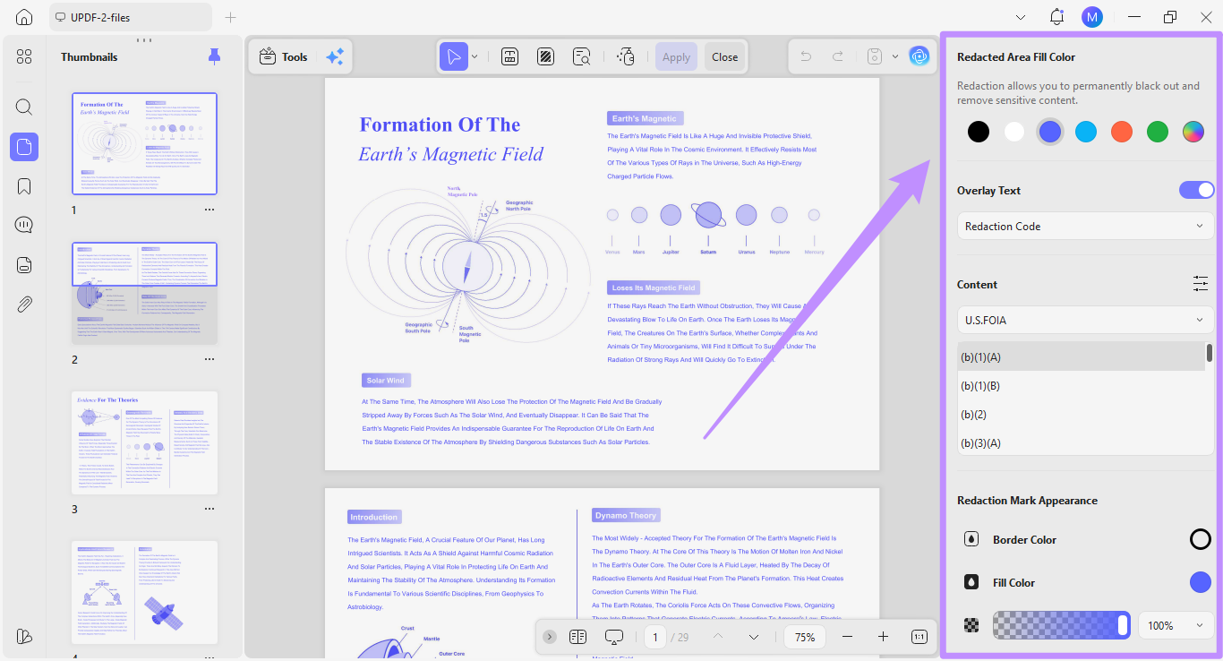Expand the save options dropdown

point(894,56)
